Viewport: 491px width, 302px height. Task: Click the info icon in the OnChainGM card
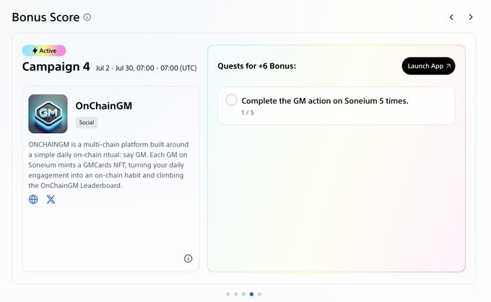click(x=188, y=259)
